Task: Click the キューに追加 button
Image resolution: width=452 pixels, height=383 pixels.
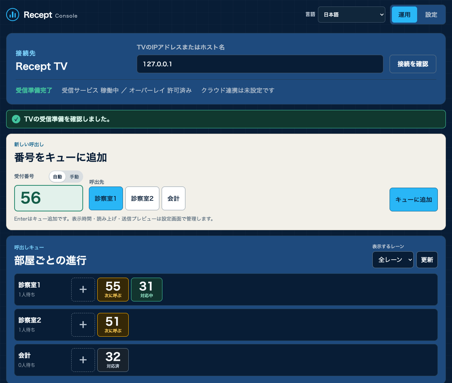Action: pos(413,200)
